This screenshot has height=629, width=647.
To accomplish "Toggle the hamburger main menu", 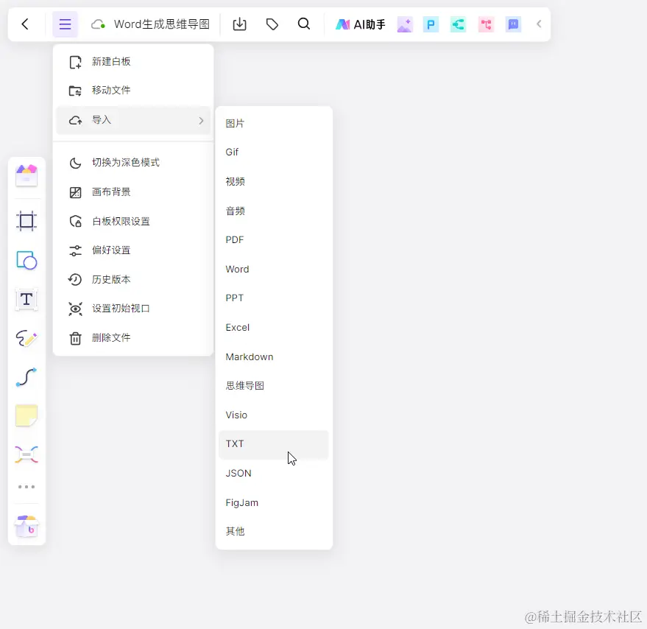I will point(65,24).
